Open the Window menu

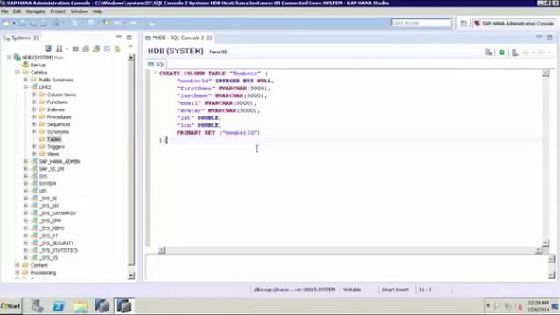[79, 11]
